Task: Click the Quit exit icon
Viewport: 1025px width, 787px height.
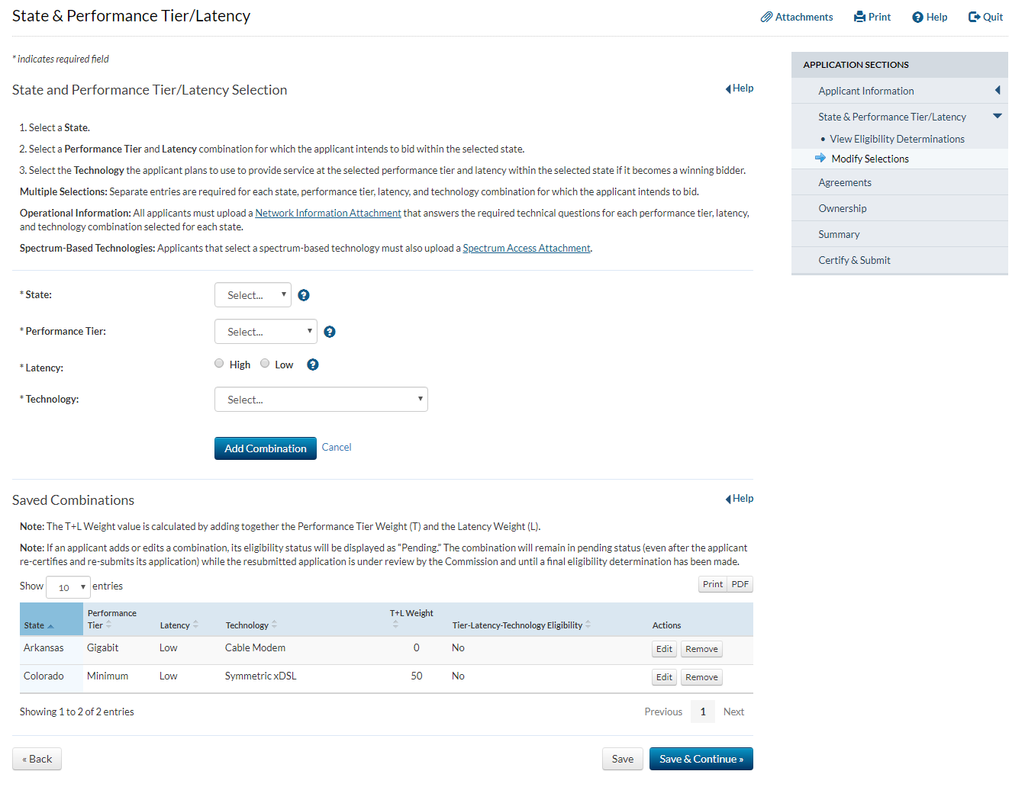Action: tap(974, 17)
